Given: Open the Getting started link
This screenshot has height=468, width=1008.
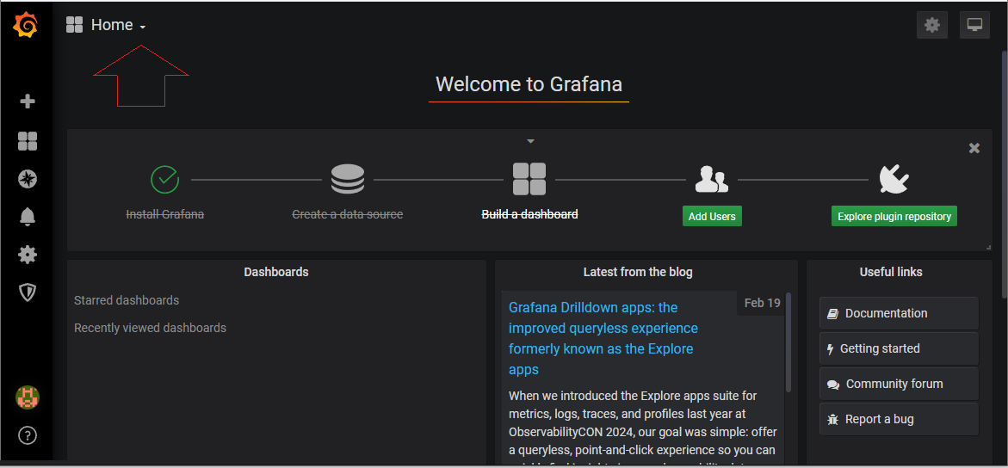Looking at the screenshot, I should [x=899, y=348].
